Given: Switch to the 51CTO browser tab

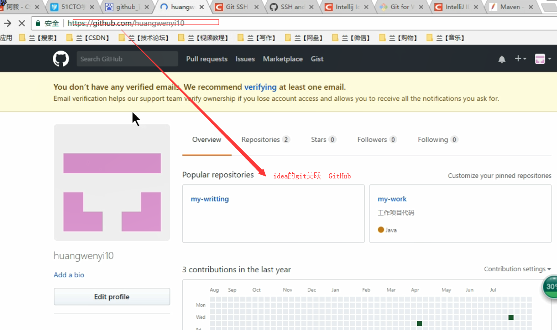Looking at the screenshot, I should point(73,7).
